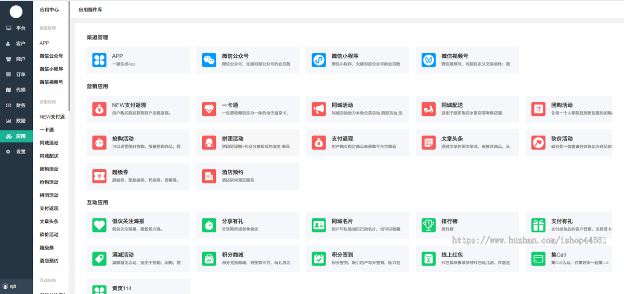Click the 抢购活动 stopwatch icon
Screen dimensions: 624x294
click(x=99, y=142)
